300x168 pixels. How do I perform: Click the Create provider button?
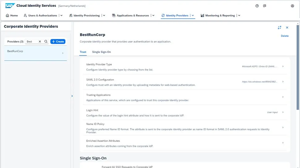click(58, 42)
